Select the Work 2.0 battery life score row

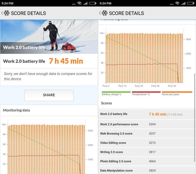click(146, 114)
